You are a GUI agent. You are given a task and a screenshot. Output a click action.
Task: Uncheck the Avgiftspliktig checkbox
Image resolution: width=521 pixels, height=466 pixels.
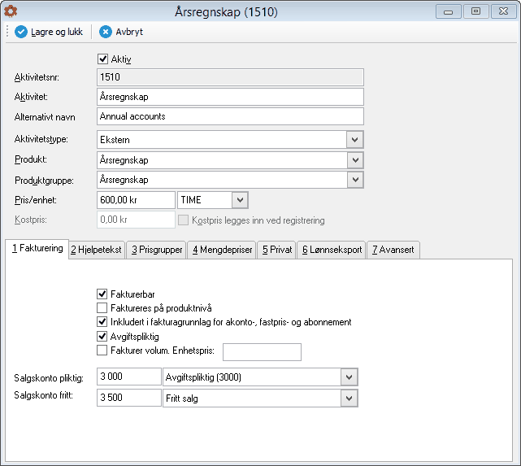click(102, 337)
